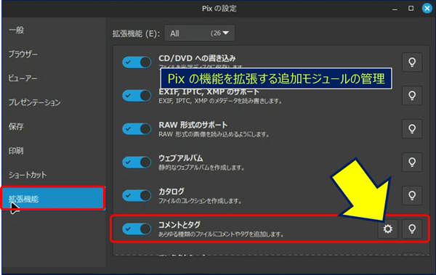Open settings gear for コメントとタグ extension
The height and width of the screenshot is (275, 436).
coord(387,229)
